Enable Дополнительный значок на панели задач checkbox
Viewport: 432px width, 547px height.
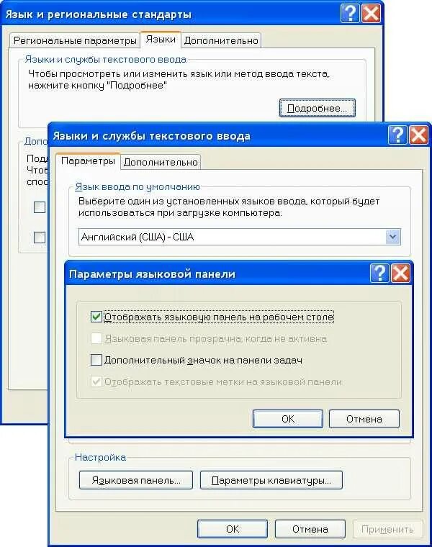(x=96, y=360)
